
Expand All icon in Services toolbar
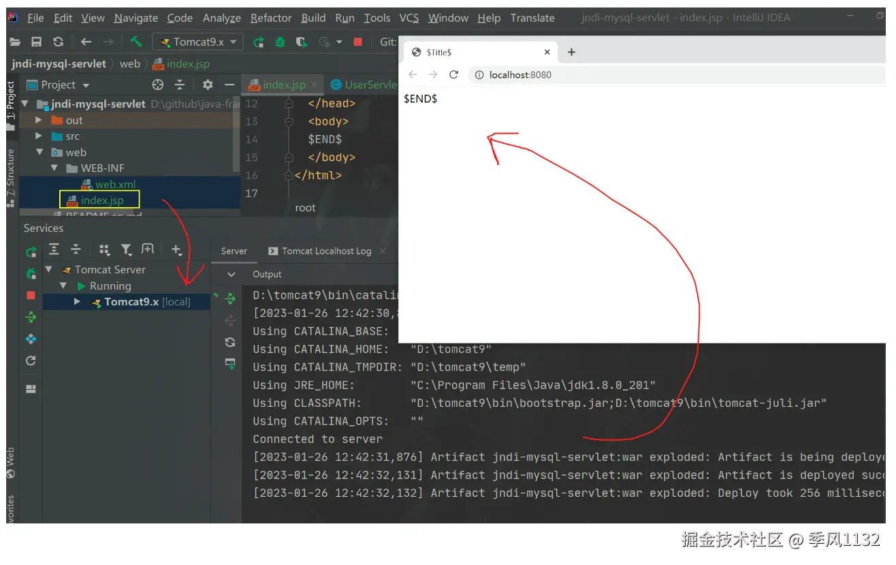(x=54, y=249)
